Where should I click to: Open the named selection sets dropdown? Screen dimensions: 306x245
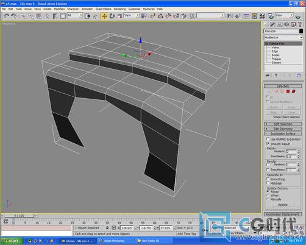[x=210, y=15]
